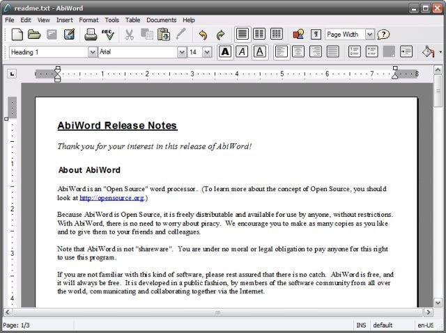Click the tab stop type selector at ruler corner
This screenshot has width=446, height=333.
click(x=12, y=74)
